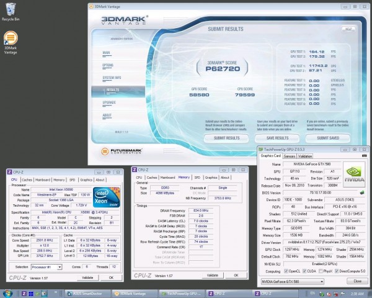This screenshot has width=372, height=298.
Task: Open the Caches tab in the processor CPU-Z window
Action: click(27, 180)
